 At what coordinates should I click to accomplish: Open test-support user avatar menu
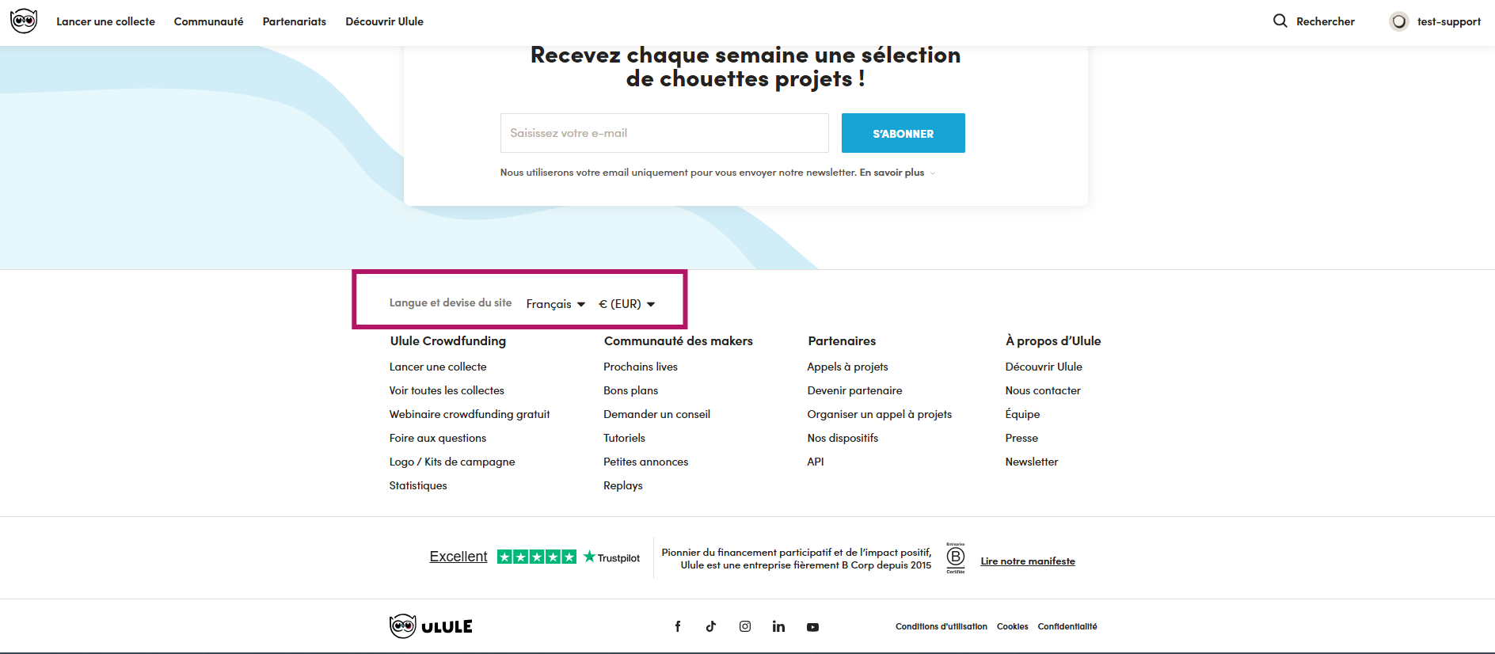pos(1399,21)
